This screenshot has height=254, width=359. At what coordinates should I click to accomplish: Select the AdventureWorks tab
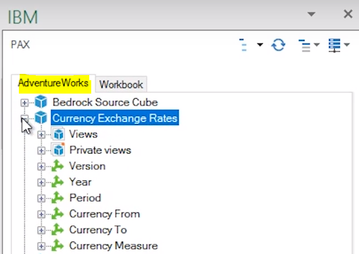[53, 83]
